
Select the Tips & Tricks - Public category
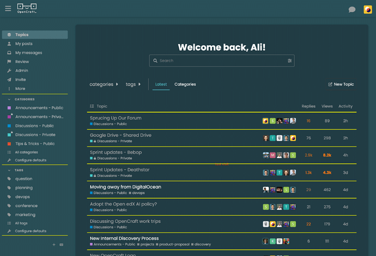click(35, 144)
